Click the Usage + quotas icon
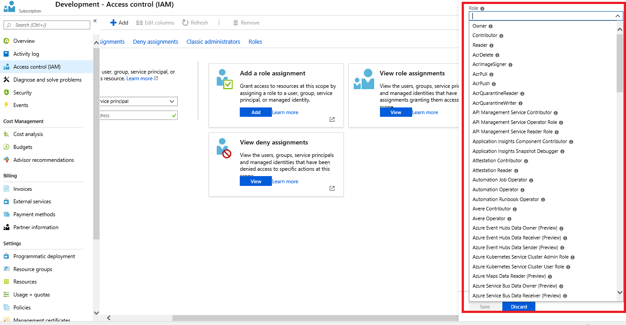 coord(6,295)
